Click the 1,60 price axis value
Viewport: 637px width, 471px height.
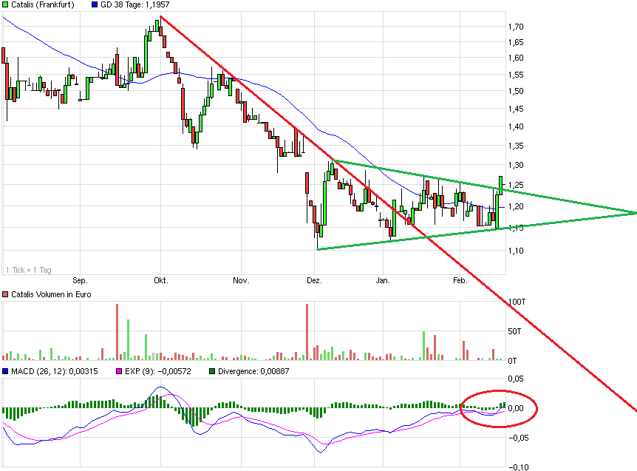point(516,58)
